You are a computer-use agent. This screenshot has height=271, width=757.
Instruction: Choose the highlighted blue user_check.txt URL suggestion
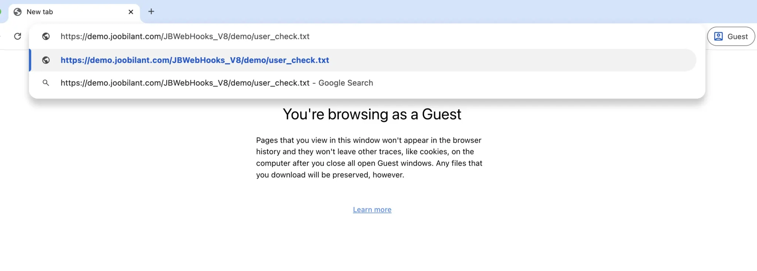click(x=195, y=60)
